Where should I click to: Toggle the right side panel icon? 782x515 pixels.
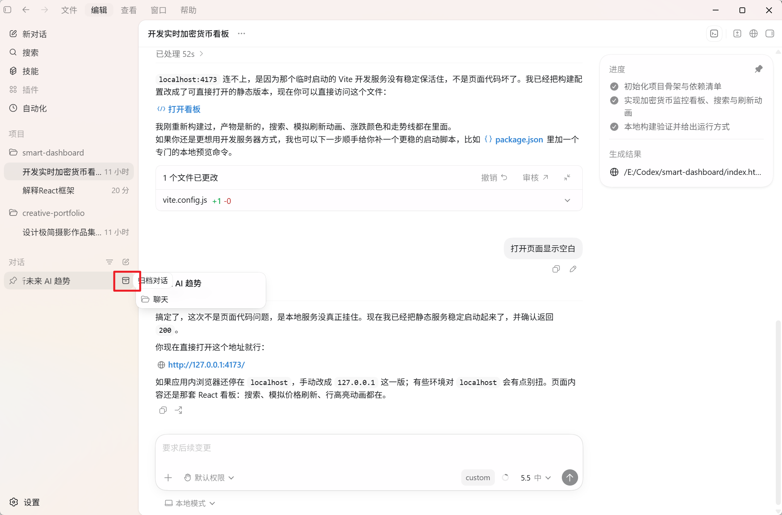click(x=770, y=34)
